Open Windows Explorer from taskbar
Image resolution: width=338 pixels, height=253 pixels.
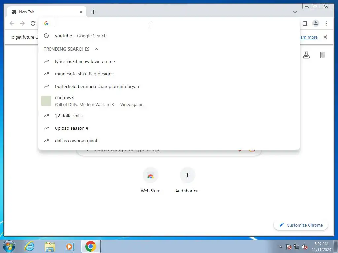50,246
